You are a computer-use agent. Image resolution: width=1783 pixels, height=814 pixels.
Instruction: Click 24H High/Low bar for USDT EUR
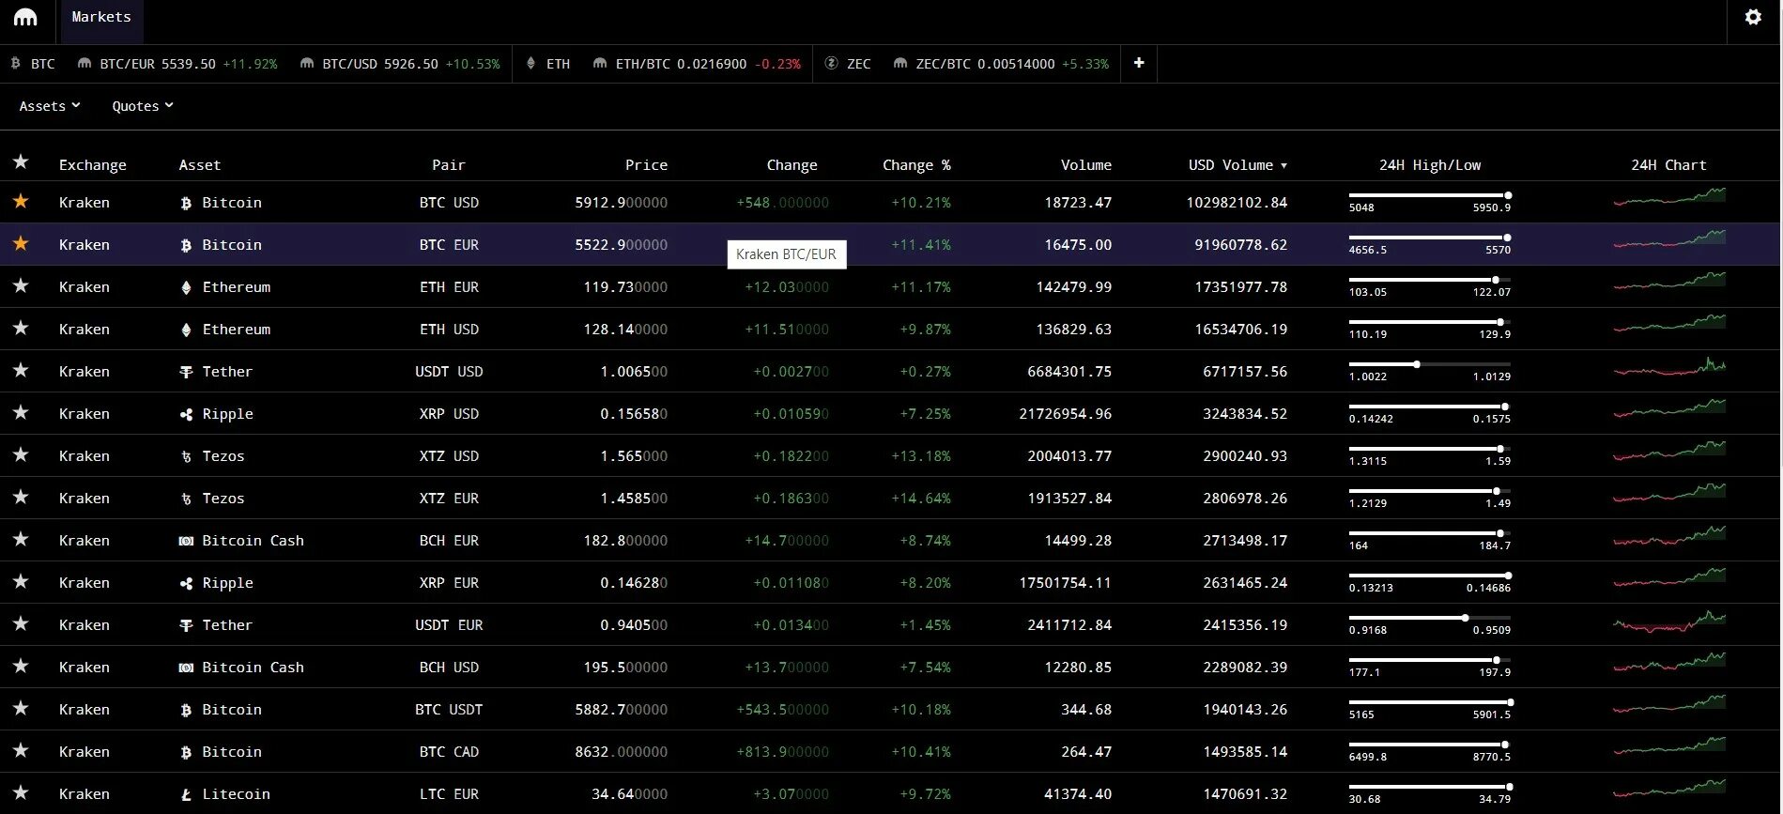[1430, 618]
